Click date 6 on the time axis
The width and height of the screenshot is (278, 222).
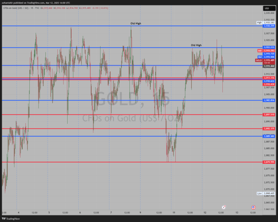click(80, 212)
